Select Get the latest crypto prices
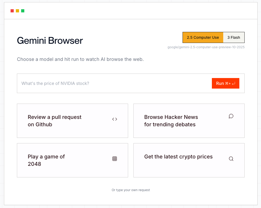261x208 pixels. coord(189,160)
